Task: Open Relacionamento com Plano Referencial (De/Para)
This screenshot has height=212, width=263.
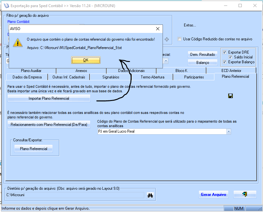Action: tap(49, 125)
